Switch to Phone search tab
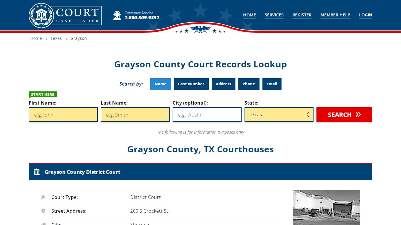The width and height of the screenshot is (401, 225). coord(249,84)
